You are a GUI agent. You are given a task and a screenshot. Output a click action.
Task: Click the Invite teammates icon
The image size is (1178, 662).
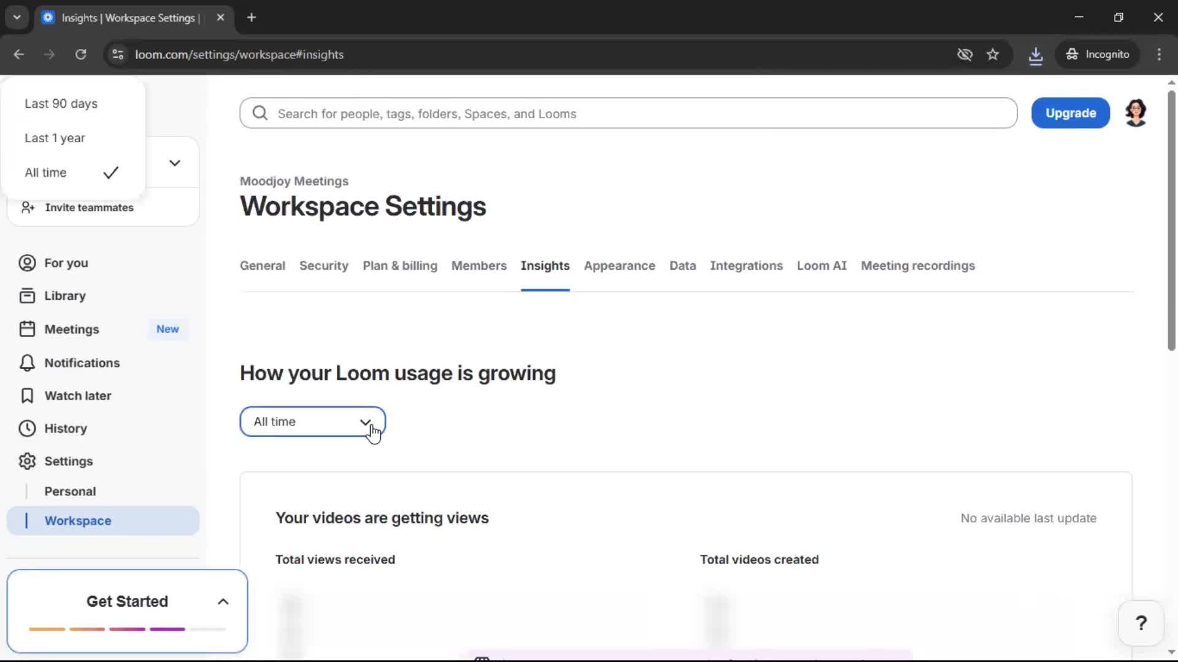pyautogui.click(x=26, y=207)
